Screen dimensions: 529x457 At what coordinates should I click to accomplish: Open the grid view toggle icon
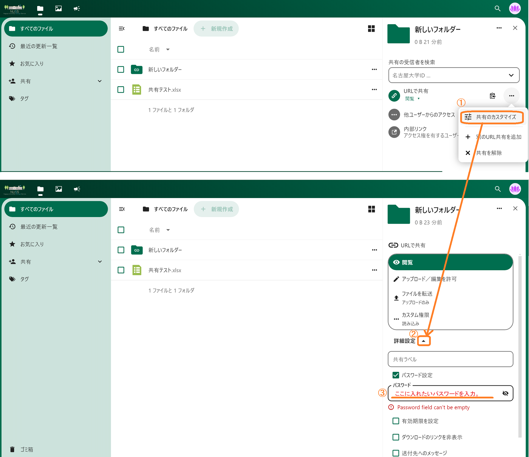tap(371, 29)
